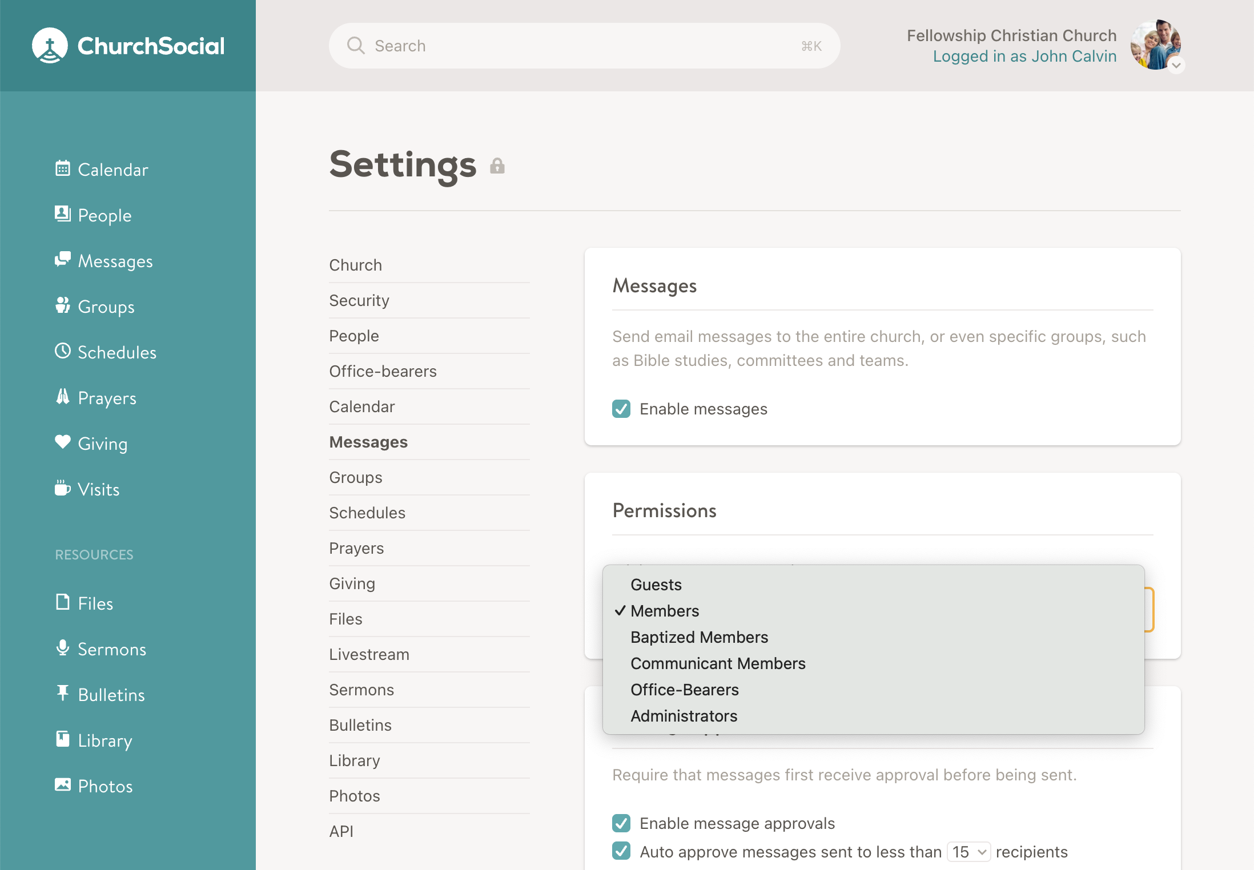The width and height of the screenshot is (1254, 870).
Task: Click the Calendar icon in sidebar
Action: click(x=62, y=168)
